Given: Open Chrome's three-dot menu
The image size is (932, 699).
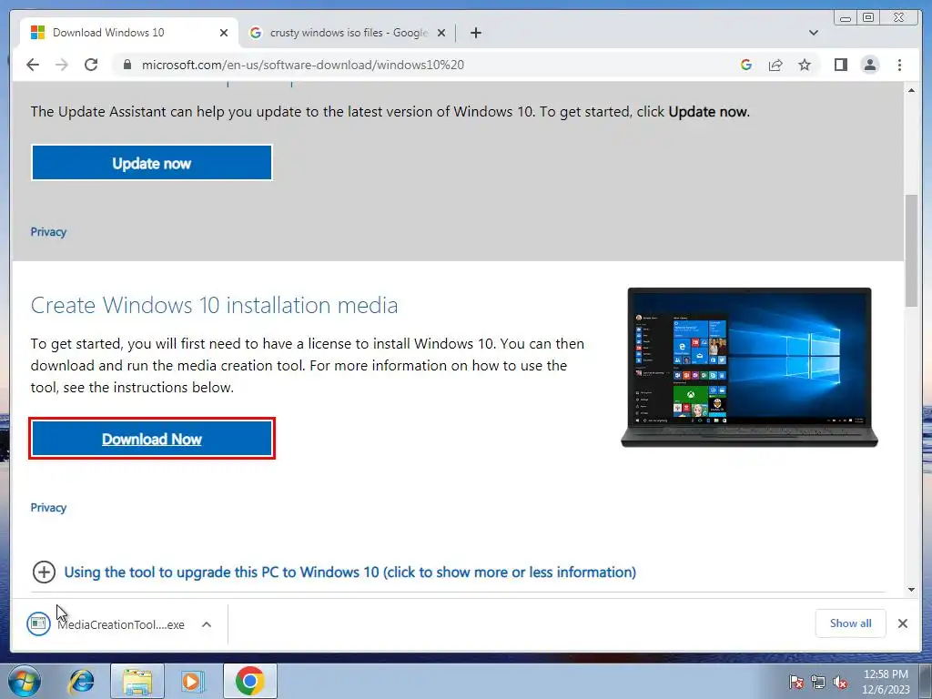Looking at the screenshot, I should (899, 65).
